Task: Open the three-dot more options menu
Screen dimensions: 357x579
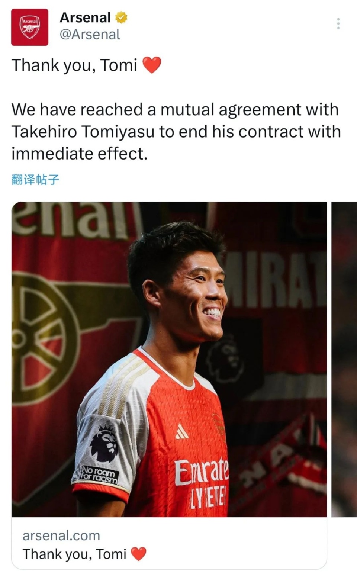Action: (338, 23)
